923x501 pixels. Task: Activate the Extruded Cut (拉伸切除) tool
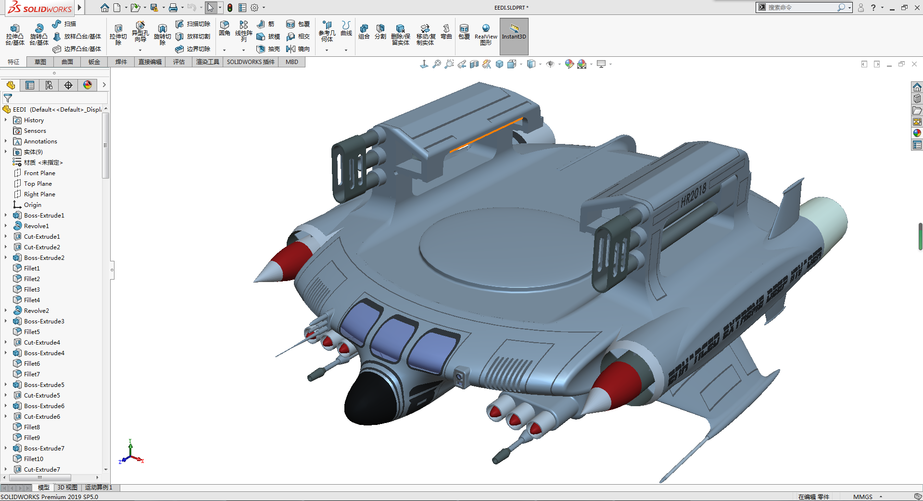[x=118, y=35]
